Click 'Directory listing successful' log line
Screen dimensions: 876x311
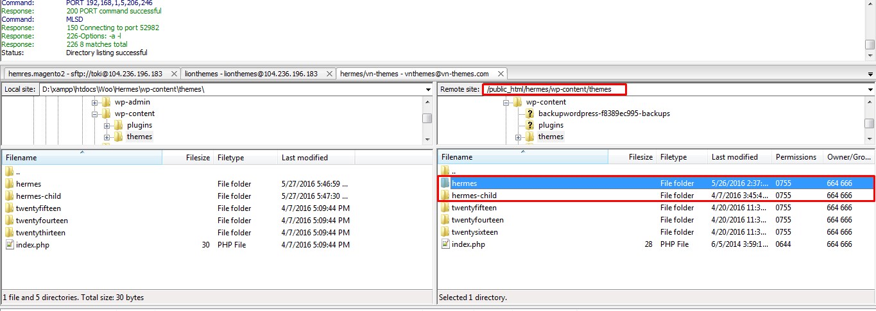point(107,53)
